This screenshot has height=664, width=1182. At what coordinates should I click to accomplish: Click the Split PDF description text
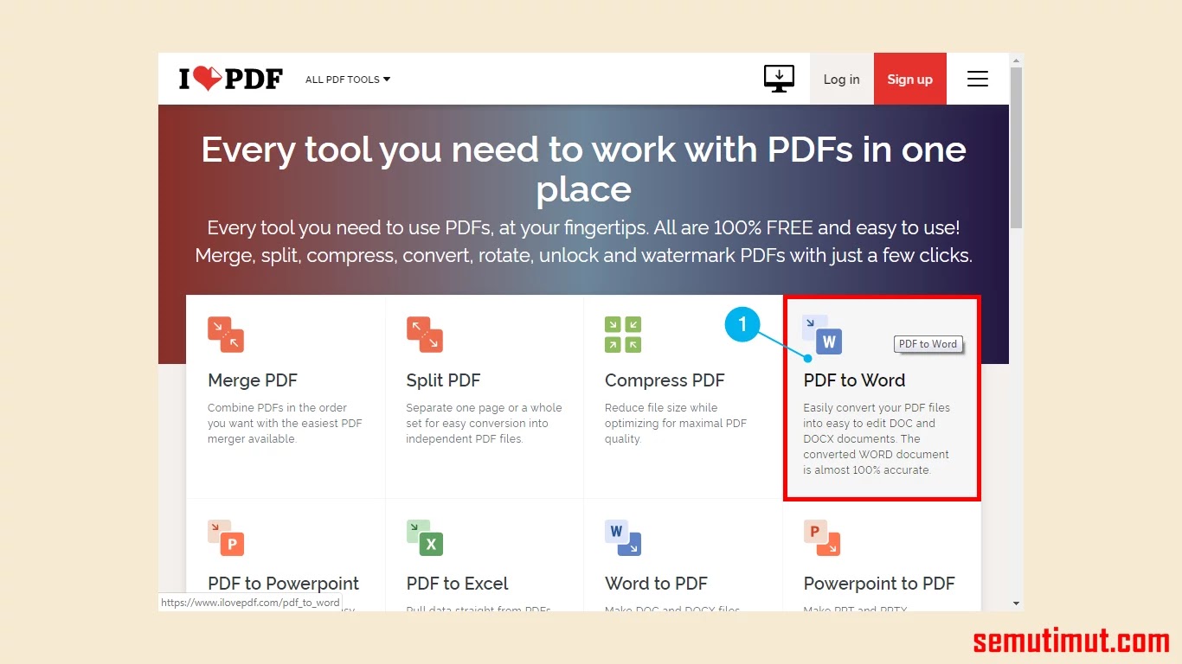tap(484, 423)
